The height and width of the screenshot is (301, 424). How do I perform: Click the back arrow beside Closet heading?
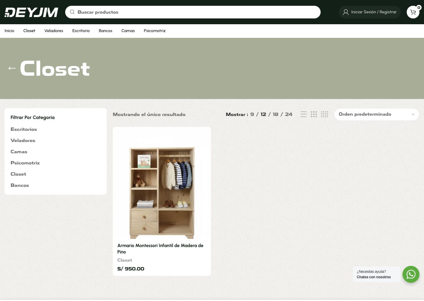tap(12, 68)
